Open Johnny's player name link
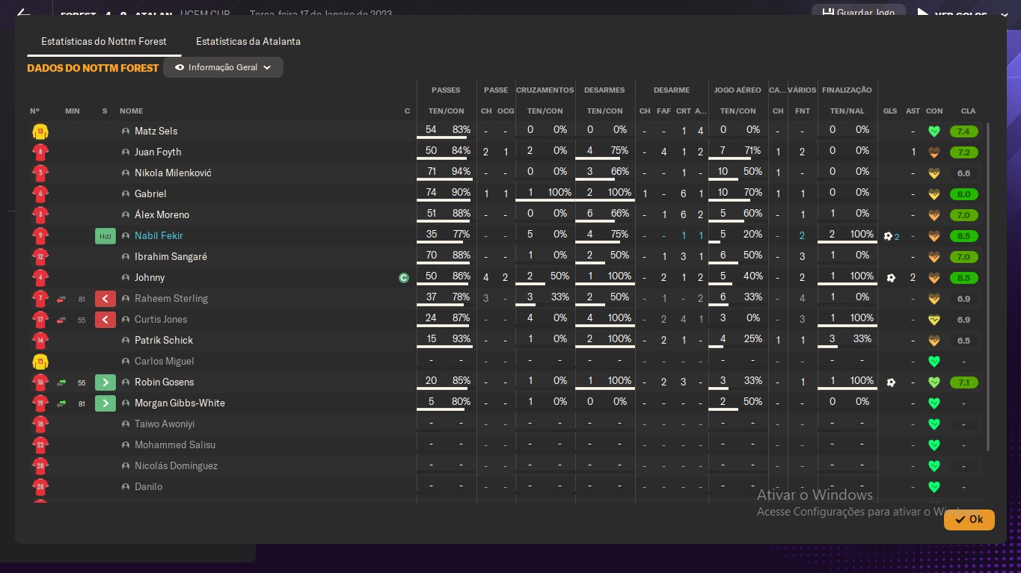The width and height of the screenshot is (1021, 573). coord(150,278)
